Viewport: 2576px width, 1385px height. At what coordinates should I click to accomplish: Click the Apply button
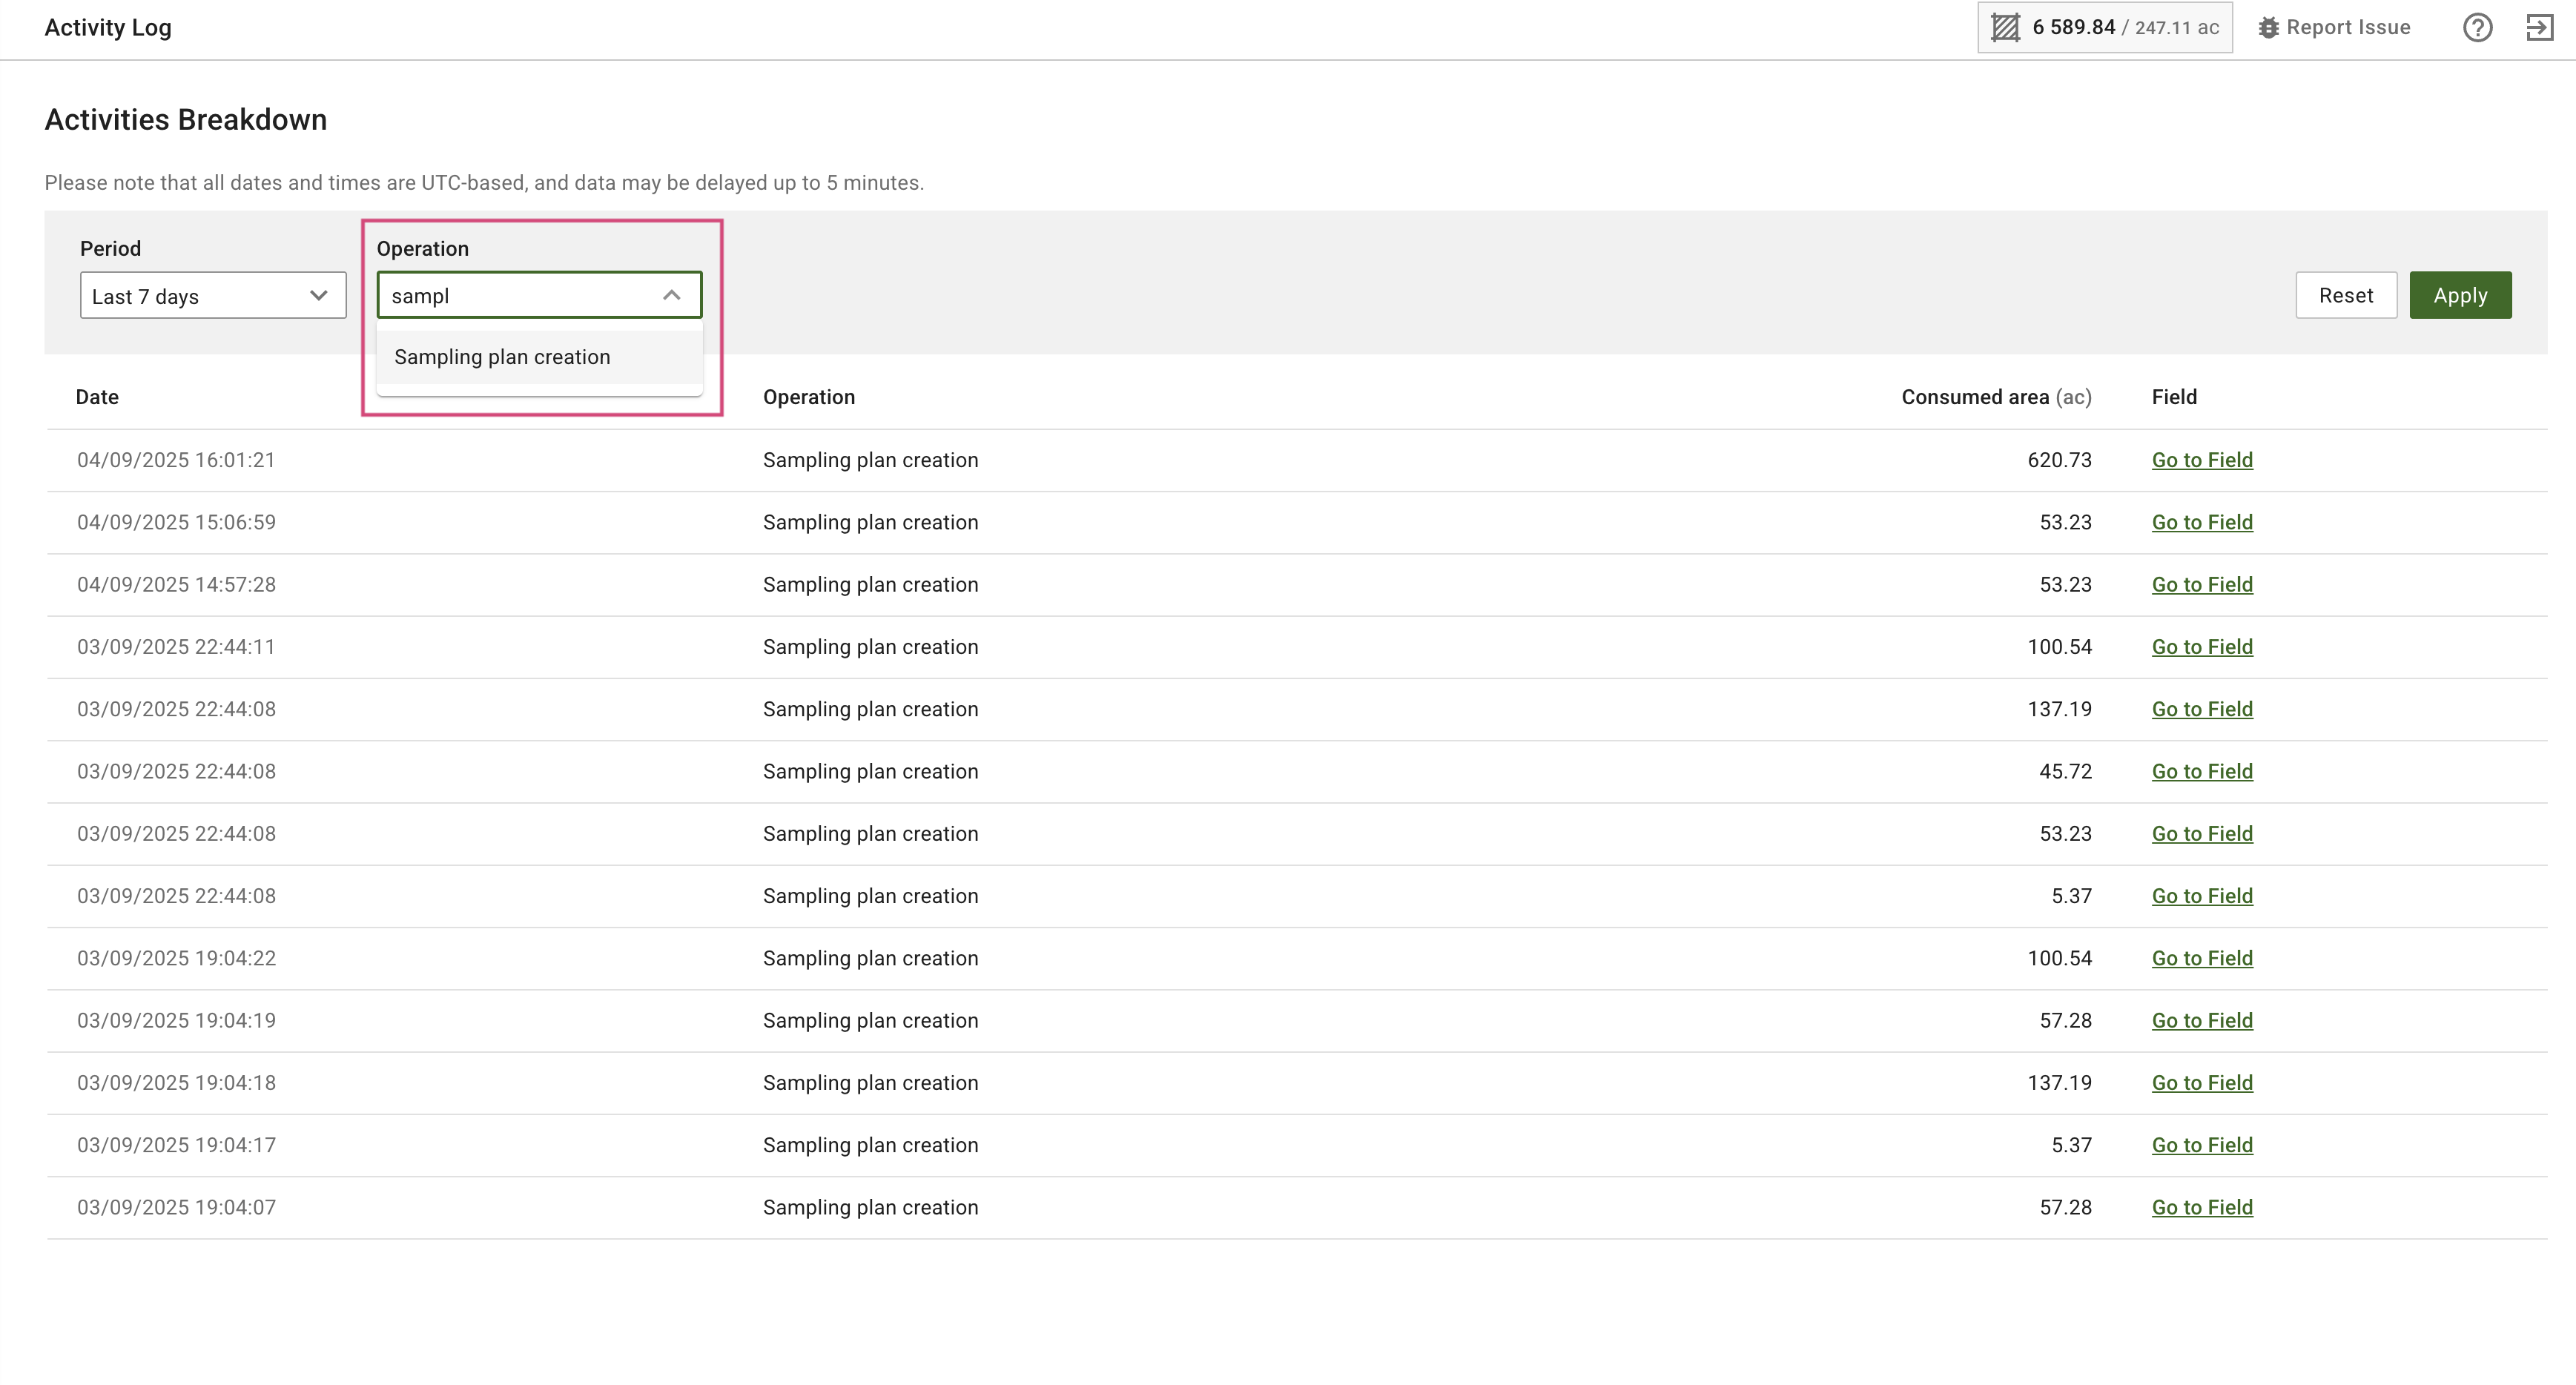2459,295
